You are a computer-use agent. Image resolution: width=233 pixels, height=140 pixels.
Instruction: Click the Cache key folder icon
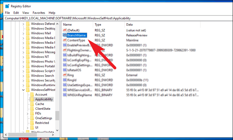pos(32,104)
